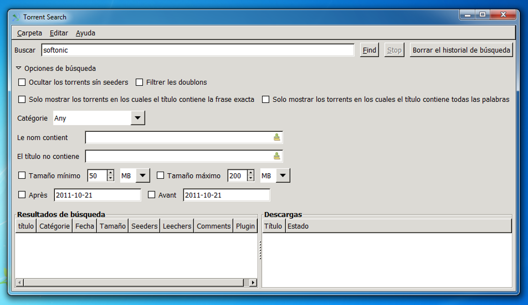
Task: Click 'Borrar el historial de búsqueda' button
Action: (461, 50)
